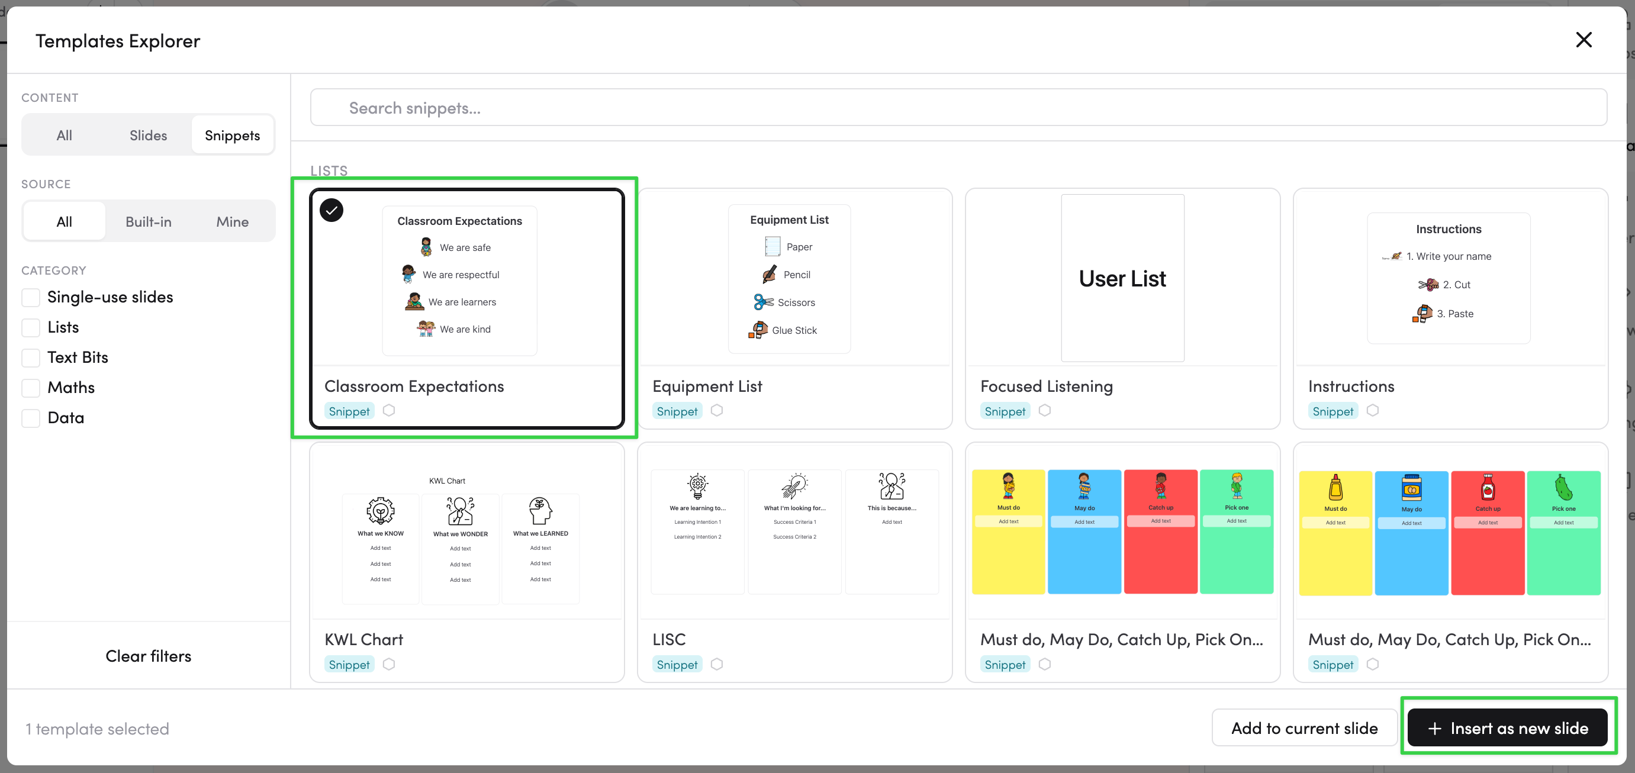Focus the Search snippets input field
The height and width of the screenshot is (773, 1635).
[958, 108]
